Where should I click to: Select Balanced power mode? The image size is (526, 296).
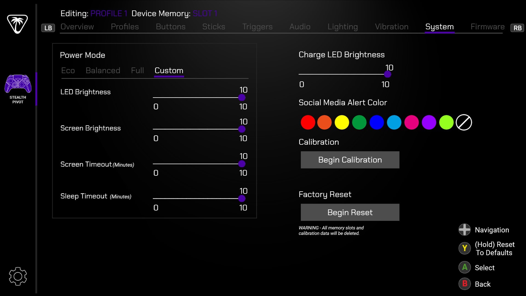coord(103,70)
